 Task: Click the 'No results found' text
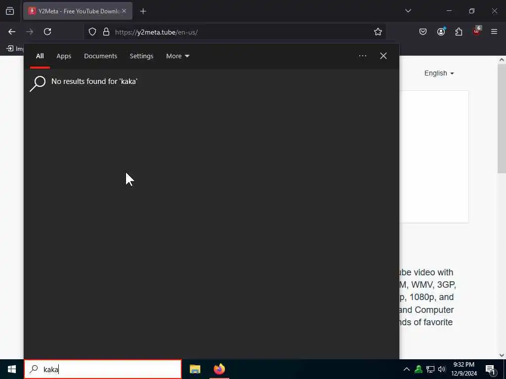(94, 81)
